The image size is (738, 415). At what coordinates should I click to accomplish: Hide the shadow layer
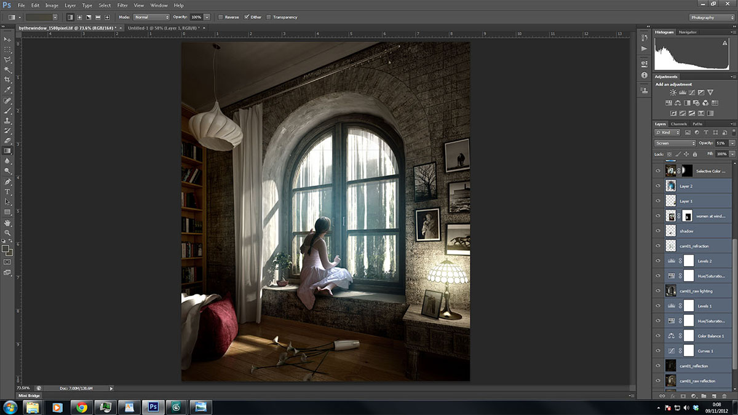[x=658, y=231]
